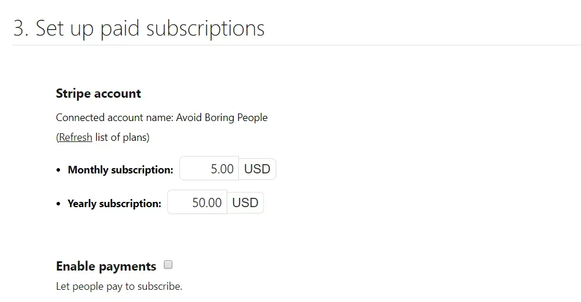Click the USD label beside monthly price
The image size is (581, 302).
[x=257, y=169]
